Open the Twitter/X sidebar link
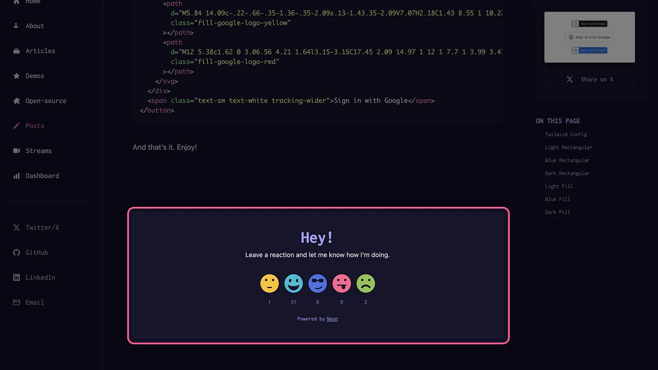Viewport: 658px width, 370px height. click(x=42, y=228)
